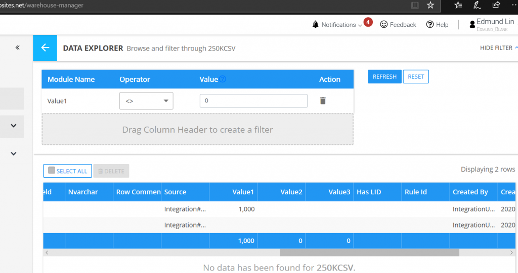Open the Notifications bell
518x273 pixels.
[x=316, y=25]
